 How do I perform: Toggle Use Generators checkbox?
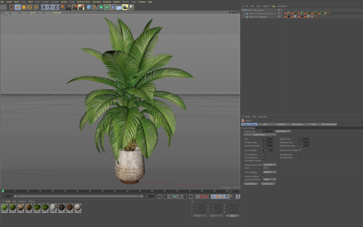(264, 157)
